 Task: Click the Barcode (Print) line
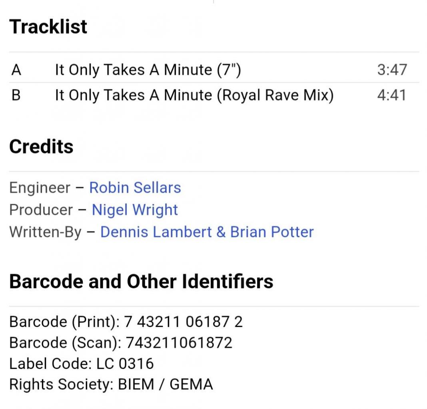[126, 322]
